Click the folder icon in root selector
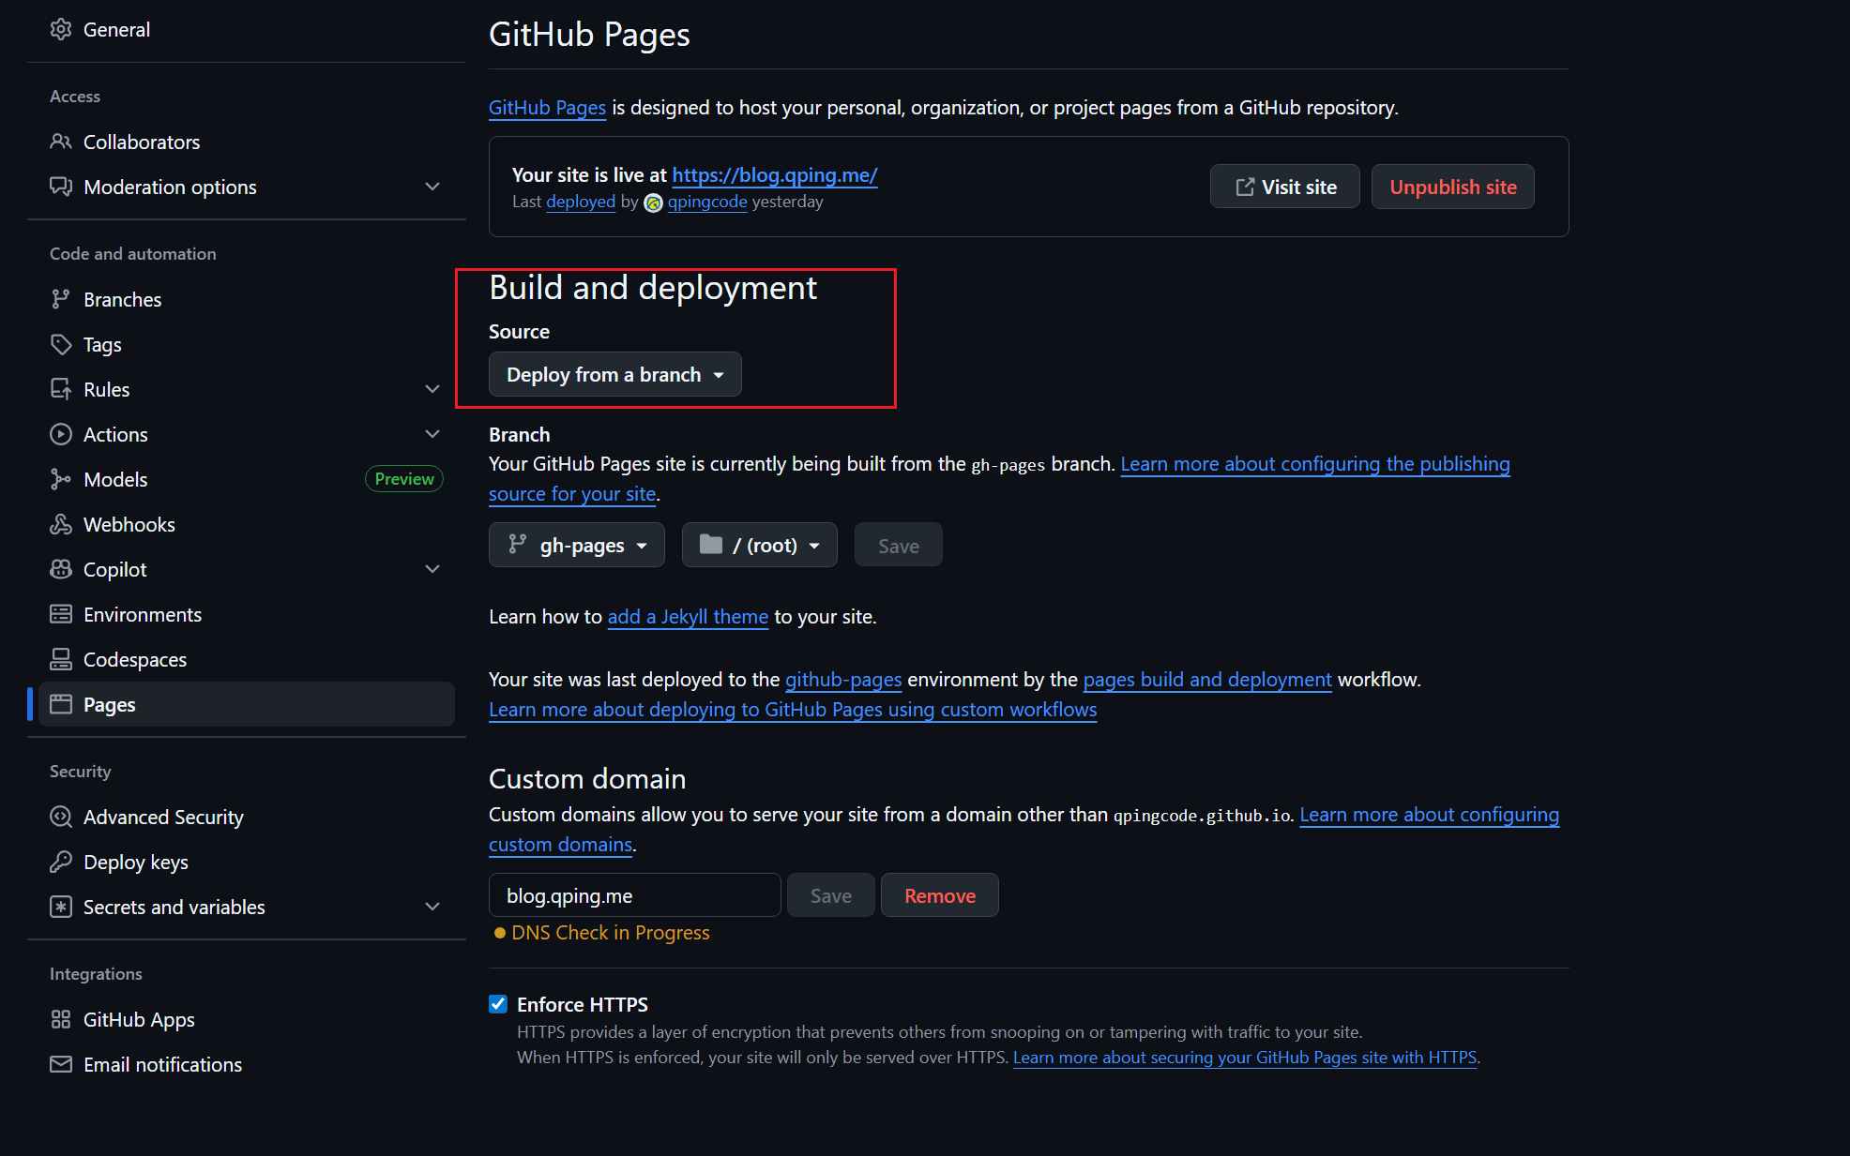 tap(711, 545)
